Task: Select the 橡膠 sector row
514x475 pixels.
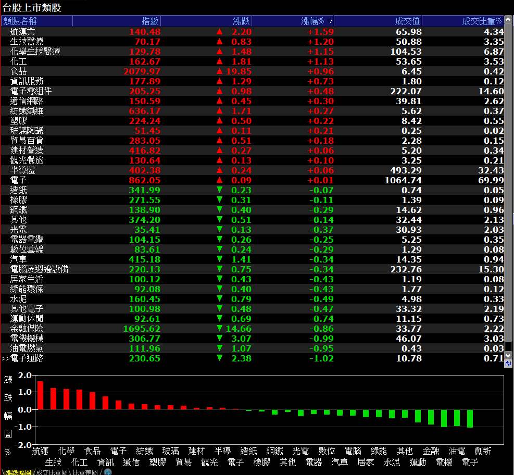Action: click(x=253, y=199)
